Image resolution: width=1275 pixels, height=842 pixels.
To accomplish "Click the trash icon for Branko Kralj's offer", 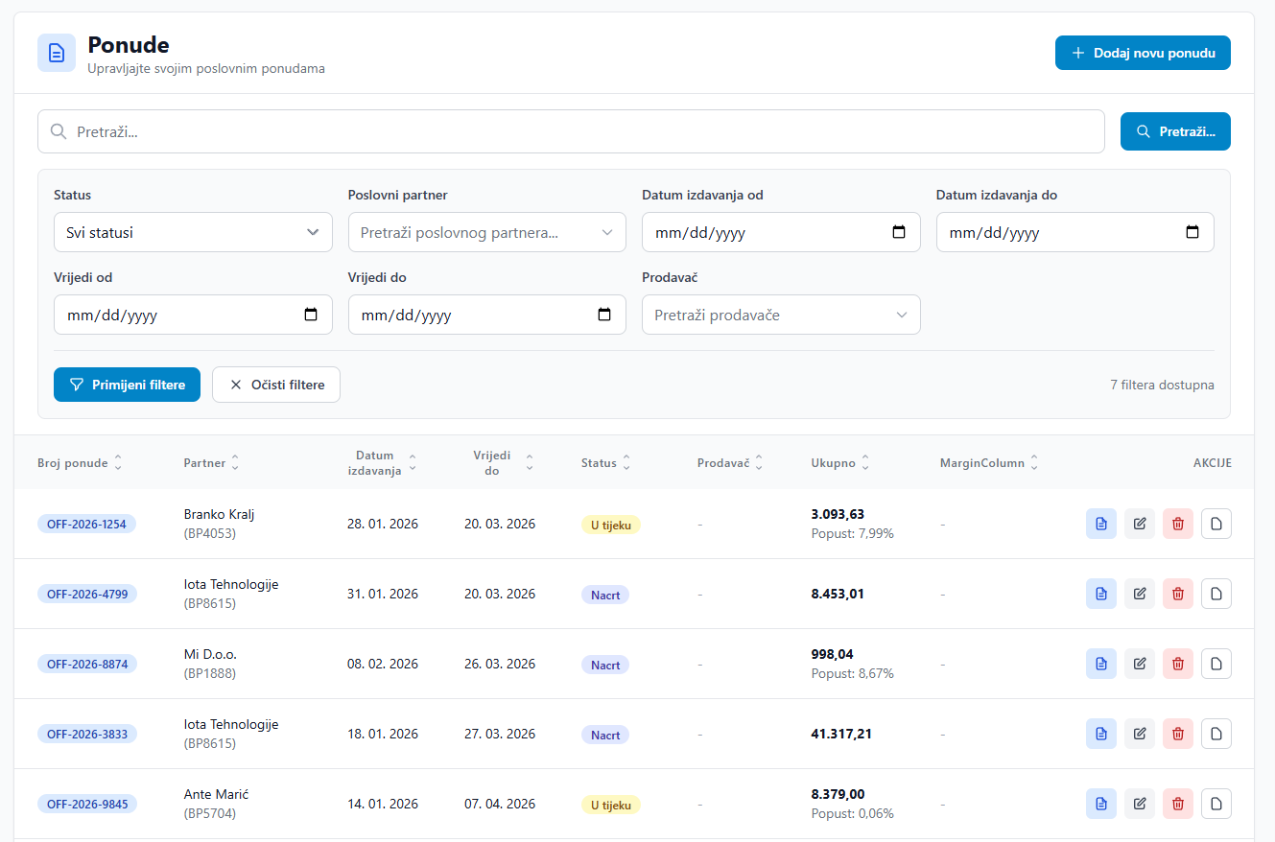I will pyautogui.click(x=1177, y=524).
